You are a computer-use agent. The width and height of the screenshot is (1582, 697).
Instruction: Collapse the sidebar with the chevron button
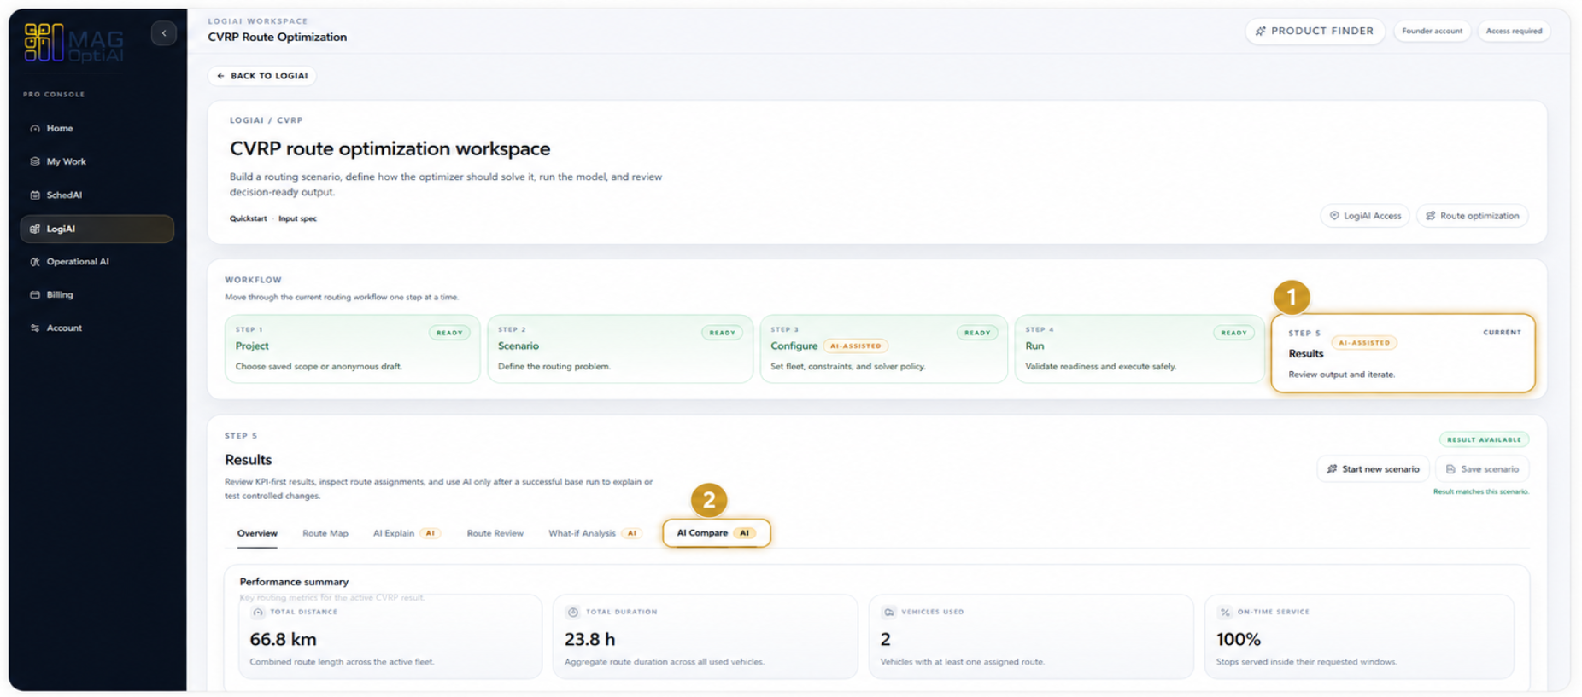pyautogui.click(x=164, y=33)
